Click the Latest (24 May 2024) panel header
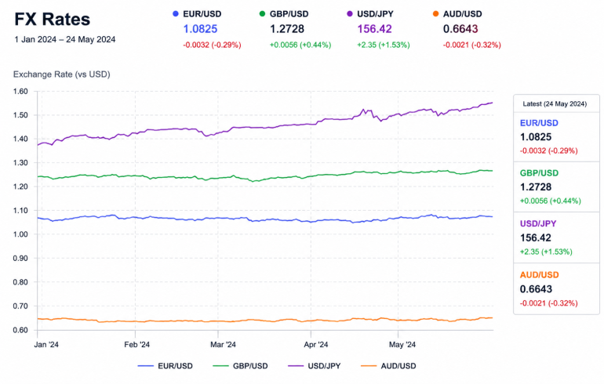Image resolution: width=604 pixels, height=384 pixels. [x=555, y=104]
